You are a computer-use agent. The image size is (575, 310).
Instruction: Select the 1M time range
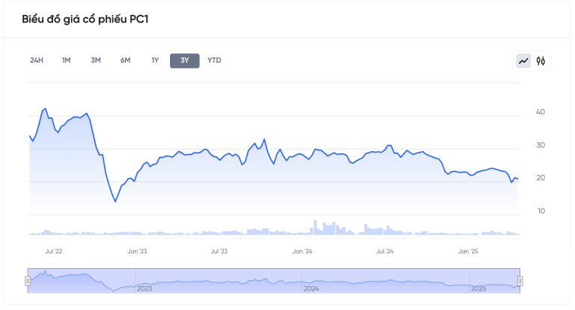[x=67, y=61]
